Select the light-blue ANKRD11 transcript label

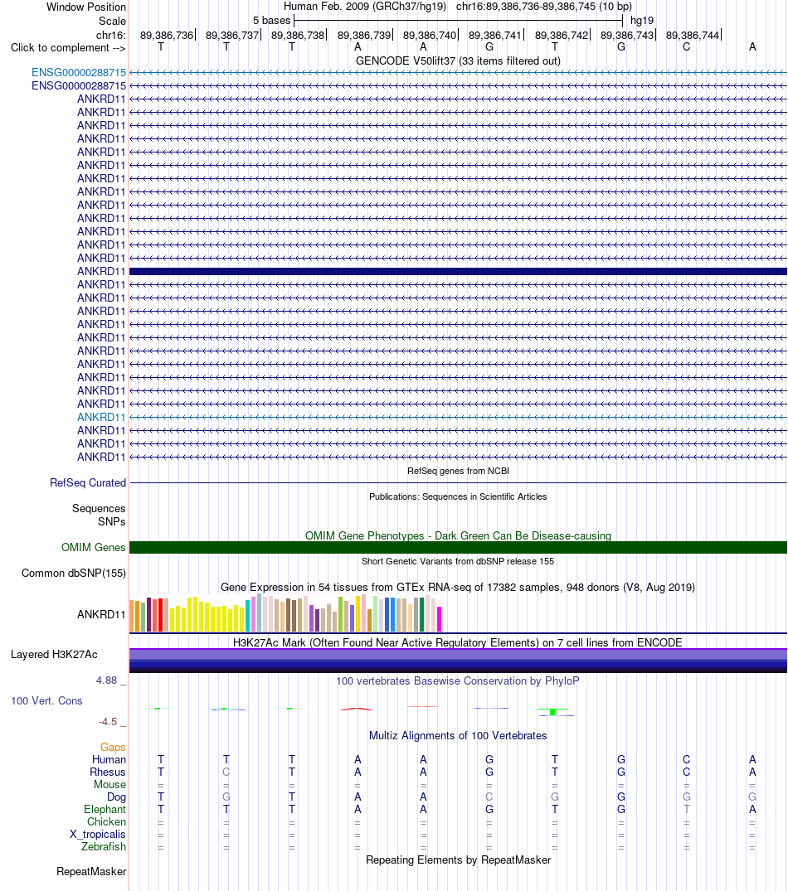(101, 417)
